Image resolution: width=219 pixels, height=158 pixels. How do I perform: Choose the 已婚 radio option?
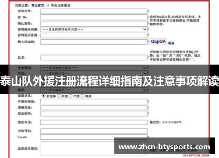click(x=71, y=96)
